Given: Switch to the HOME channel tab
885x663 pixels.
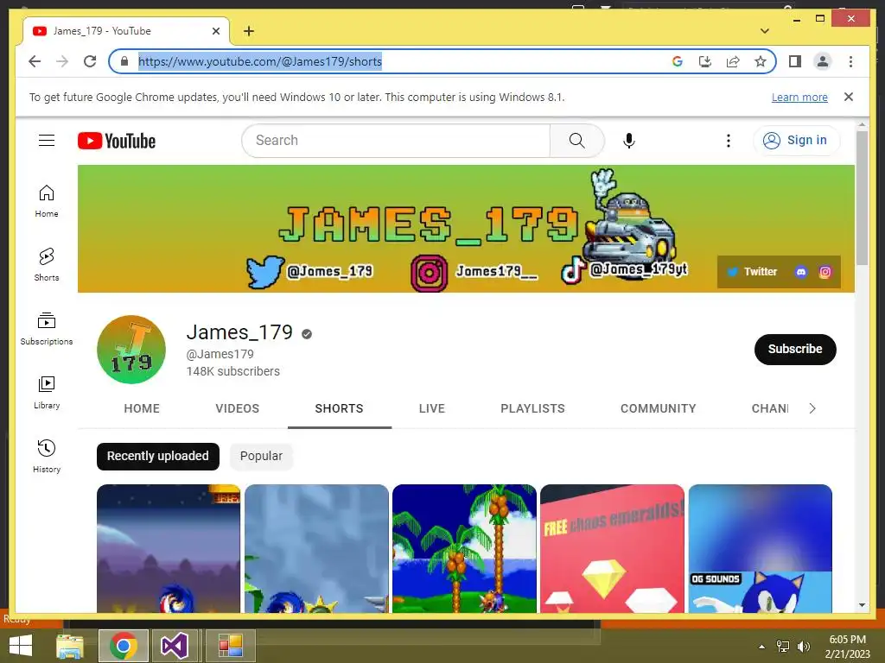Looking at the screenshot, I should 142,408.
